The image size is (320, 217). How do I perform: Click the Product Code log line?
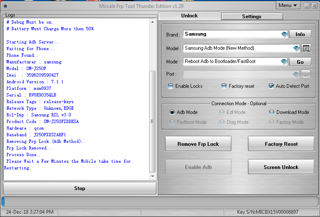tap(42, 122)
